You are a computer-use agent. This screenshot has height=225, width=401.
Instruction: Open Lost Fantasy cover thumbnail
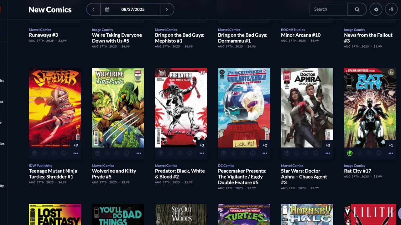point(55,214)
